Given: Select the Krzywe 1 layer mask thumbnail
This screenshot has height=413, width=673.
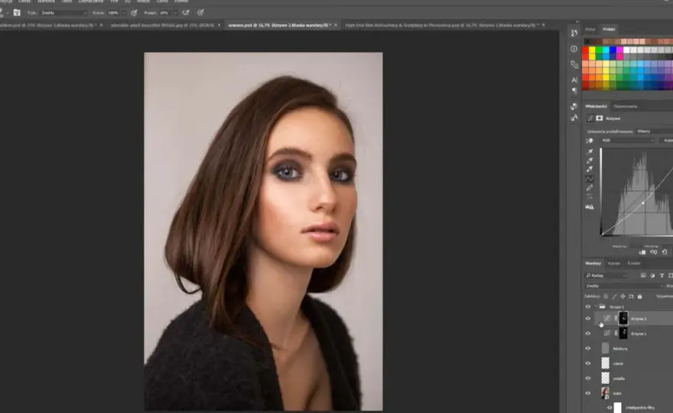Looking at the screenshot, I should pyautogui.click(x=623, y=333).
